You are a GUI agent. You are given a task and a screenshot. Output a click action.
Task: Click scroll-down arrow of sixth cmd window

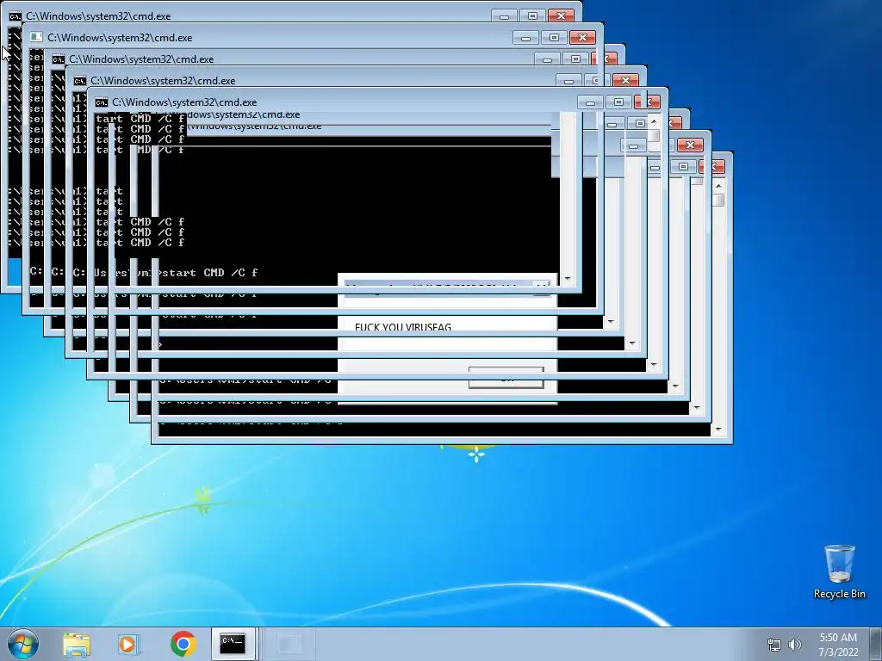[675, 386]
